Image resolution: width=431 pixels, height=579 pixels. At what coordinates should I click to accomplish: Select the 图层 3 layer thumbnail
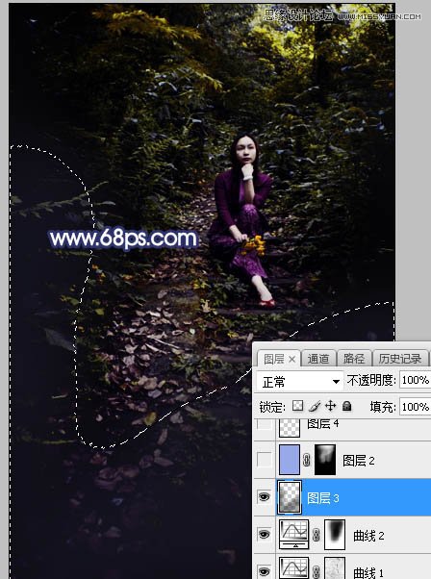point(290,497)
